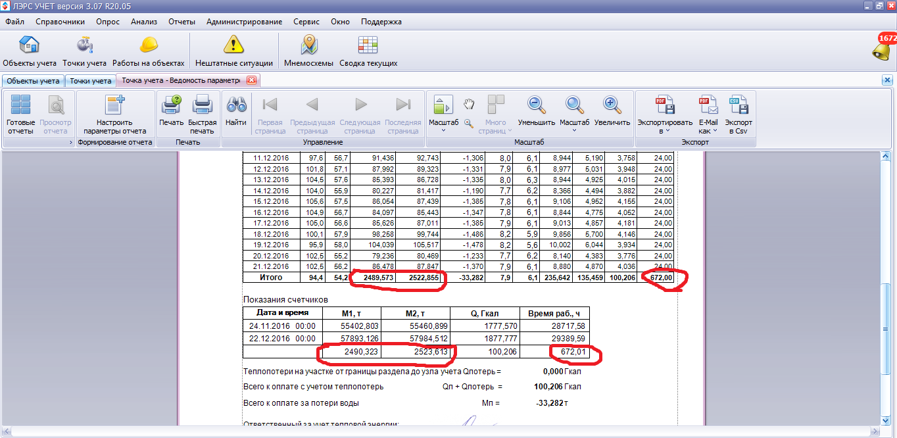
Task: Open the Файл menu
Action: point(14,22)
